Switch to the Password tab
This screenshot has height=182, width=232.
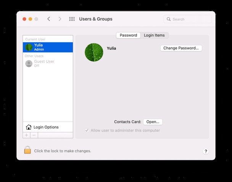[128, 35]
